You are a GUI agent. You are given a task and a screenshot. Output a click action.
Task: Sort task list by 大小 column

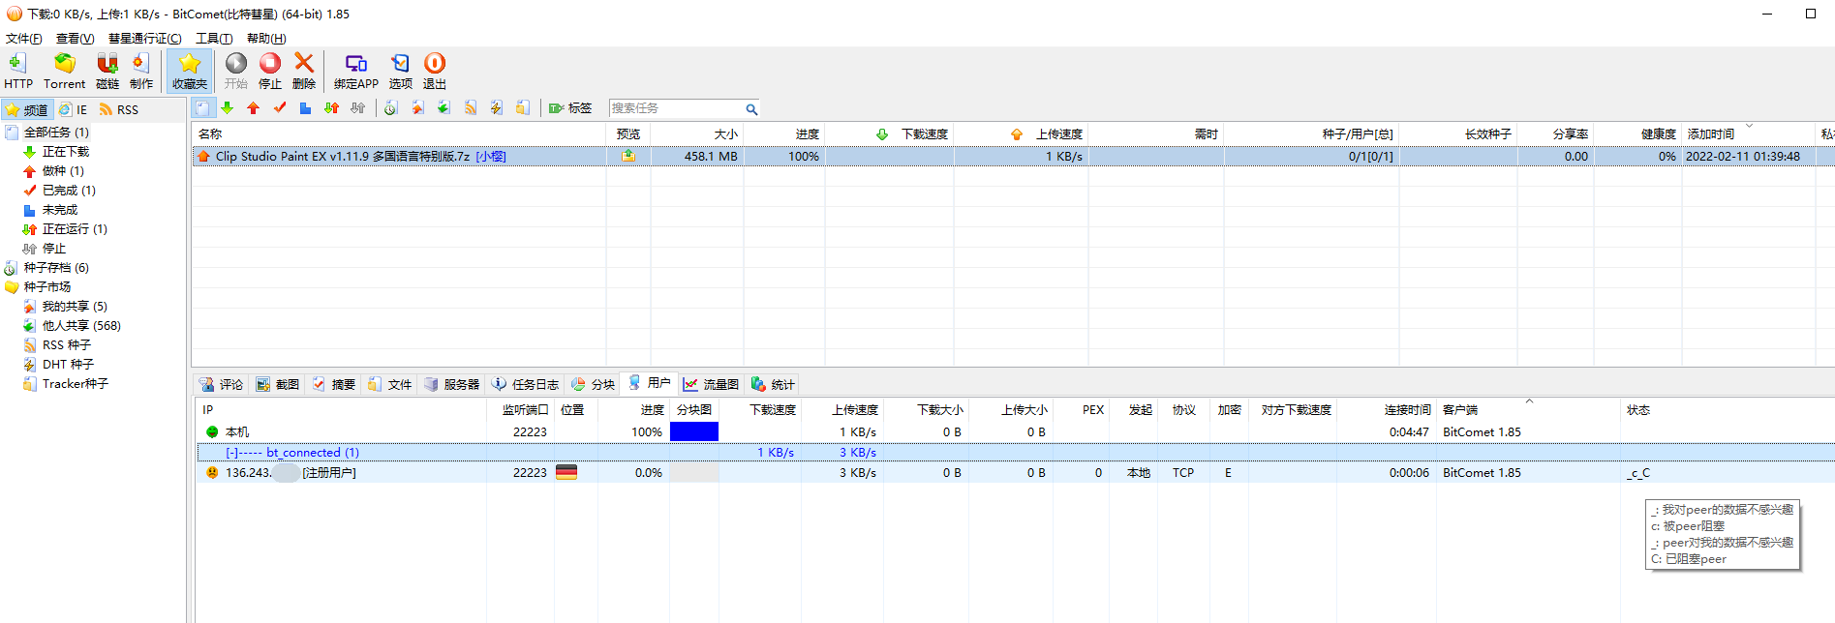[x=697, y=134]
